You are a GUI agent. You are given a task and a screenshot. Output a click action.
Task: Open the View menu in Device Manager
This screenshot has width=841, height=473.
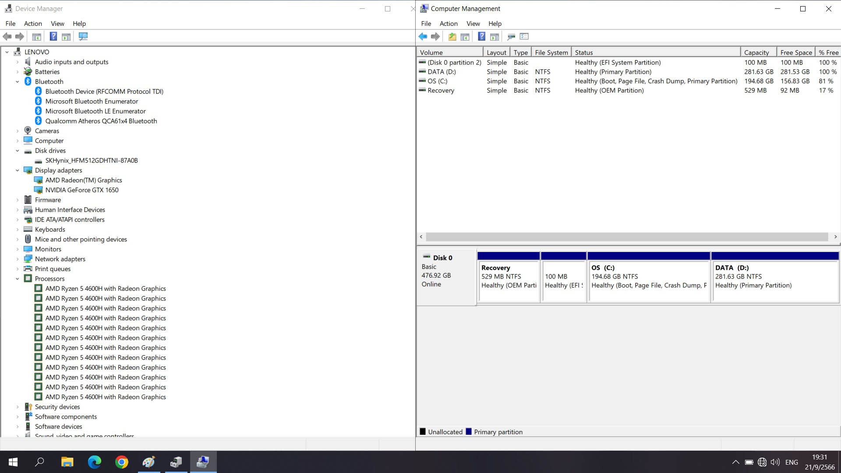pyautogui.click(x=57, y=24)
